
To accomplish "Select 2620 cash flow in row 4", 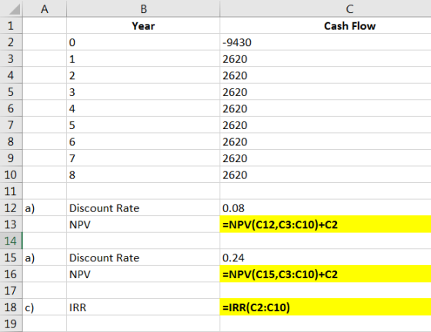I will tap(326, 75).
